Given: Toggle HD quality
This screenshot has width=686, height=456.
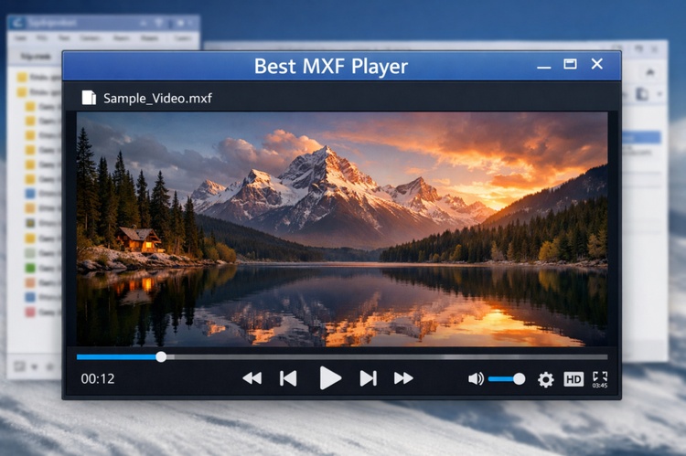Looking at the screenshot, I should pyautogui.click(x=573, y=379).
